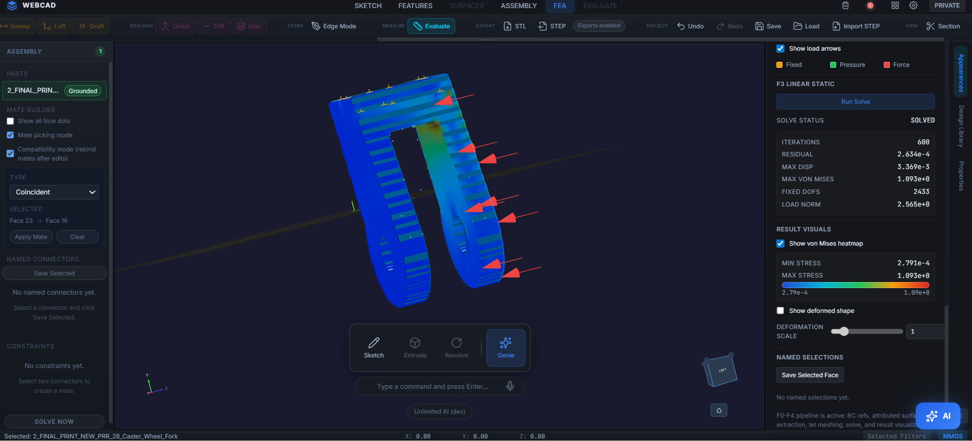Switch to the SKETCH tab

[x=368, y=6]
